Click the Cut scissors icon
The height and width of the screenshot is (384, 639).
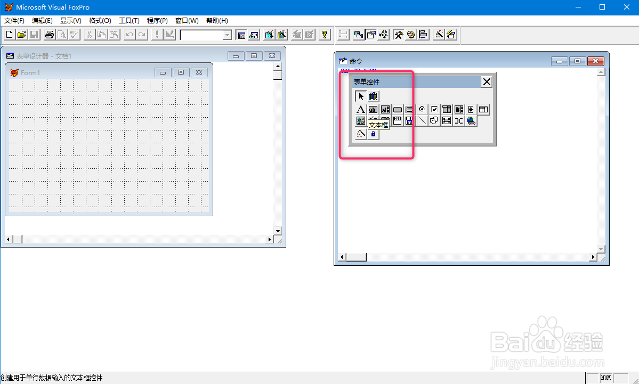pos(89,35)
